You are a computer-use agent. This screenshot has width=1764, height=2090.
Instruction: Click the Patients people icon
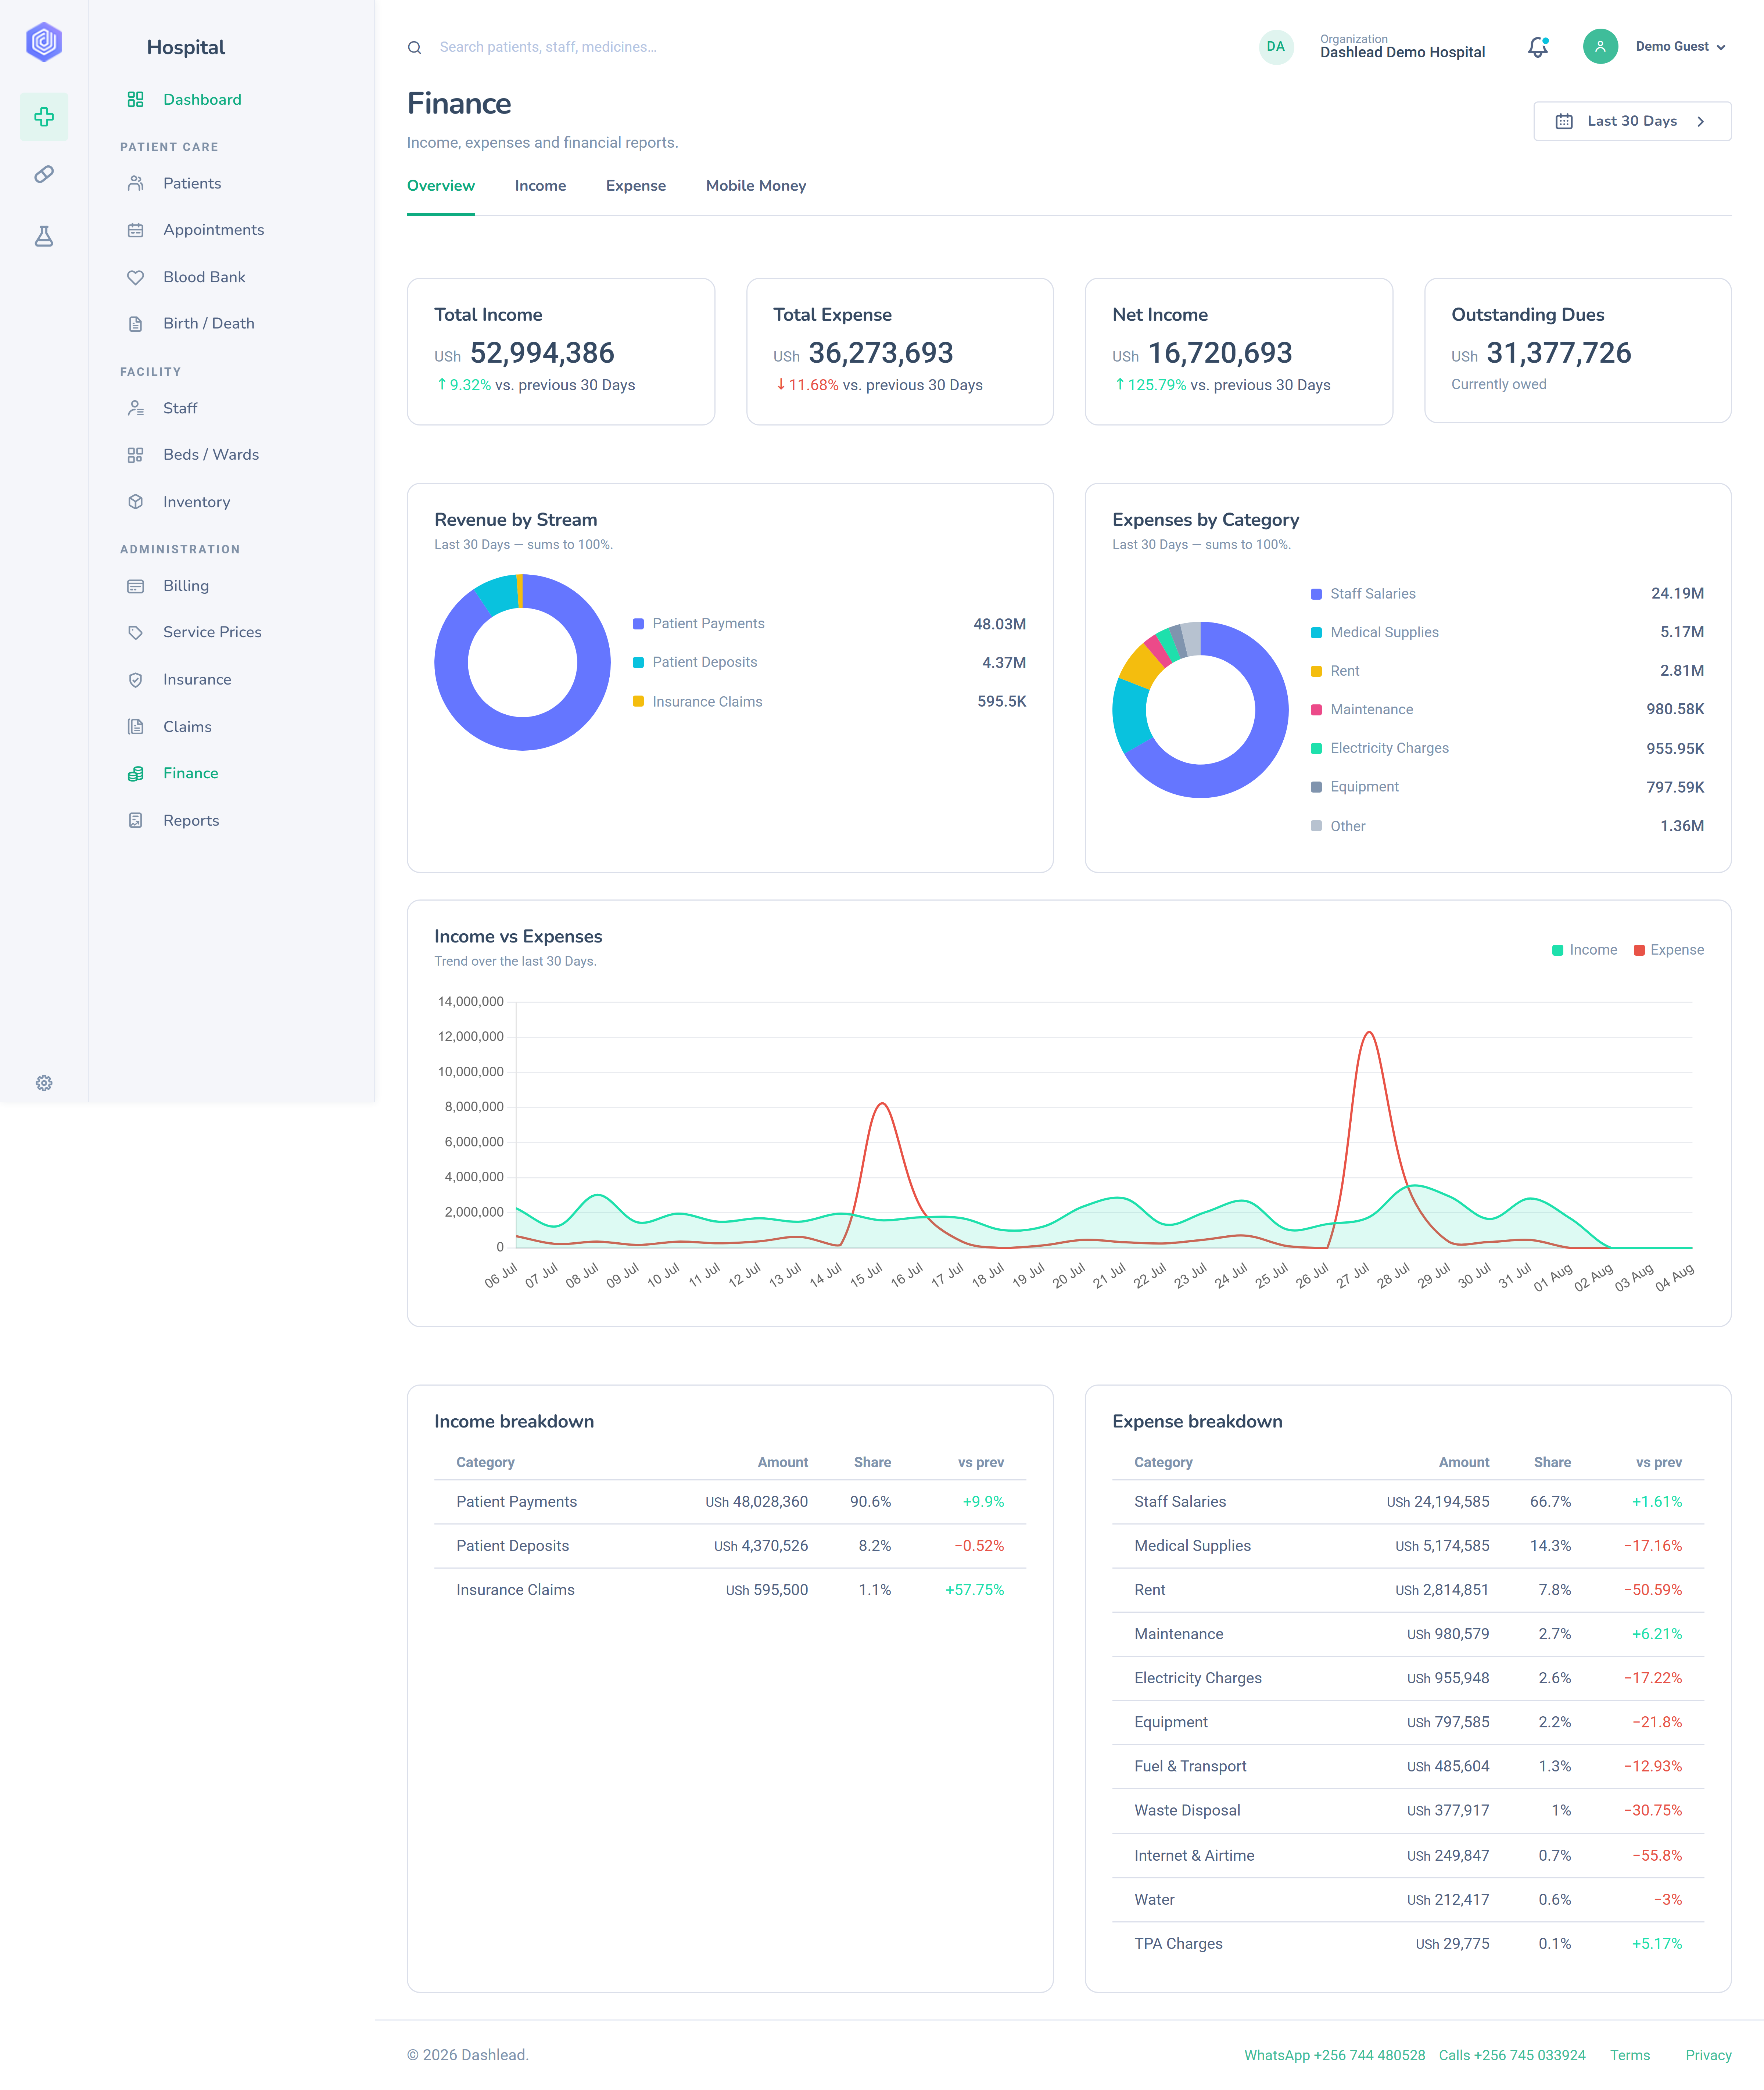(x=136, y=183)
